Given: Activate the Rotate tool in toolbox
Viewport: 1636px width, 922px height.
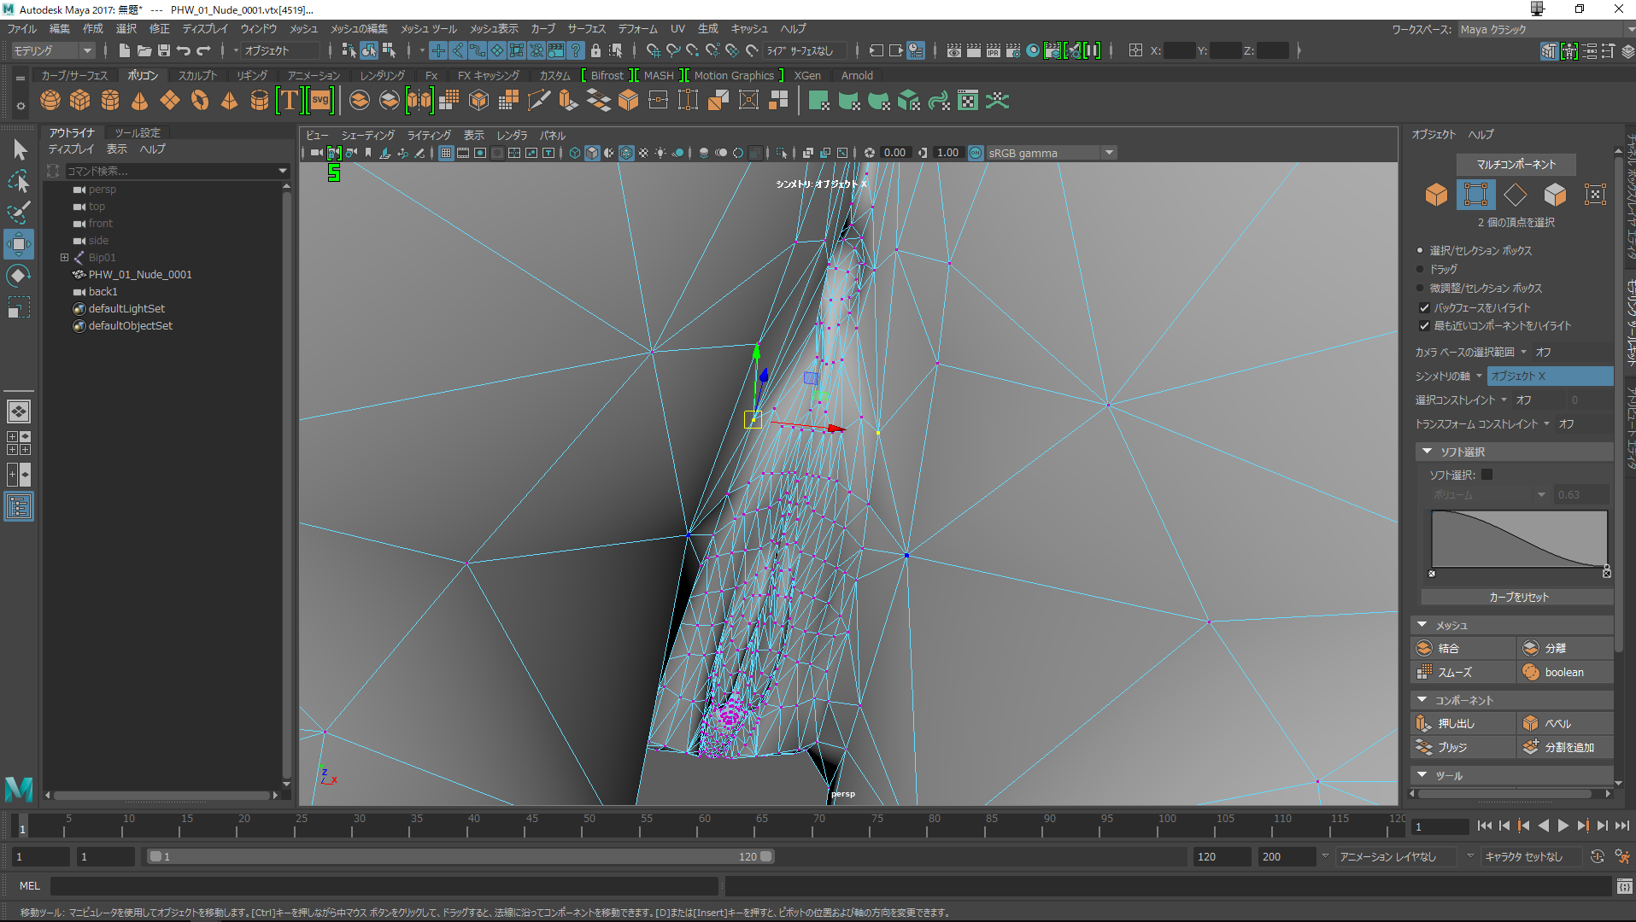Looking at the screenshot, I should [x=18, y=276].
